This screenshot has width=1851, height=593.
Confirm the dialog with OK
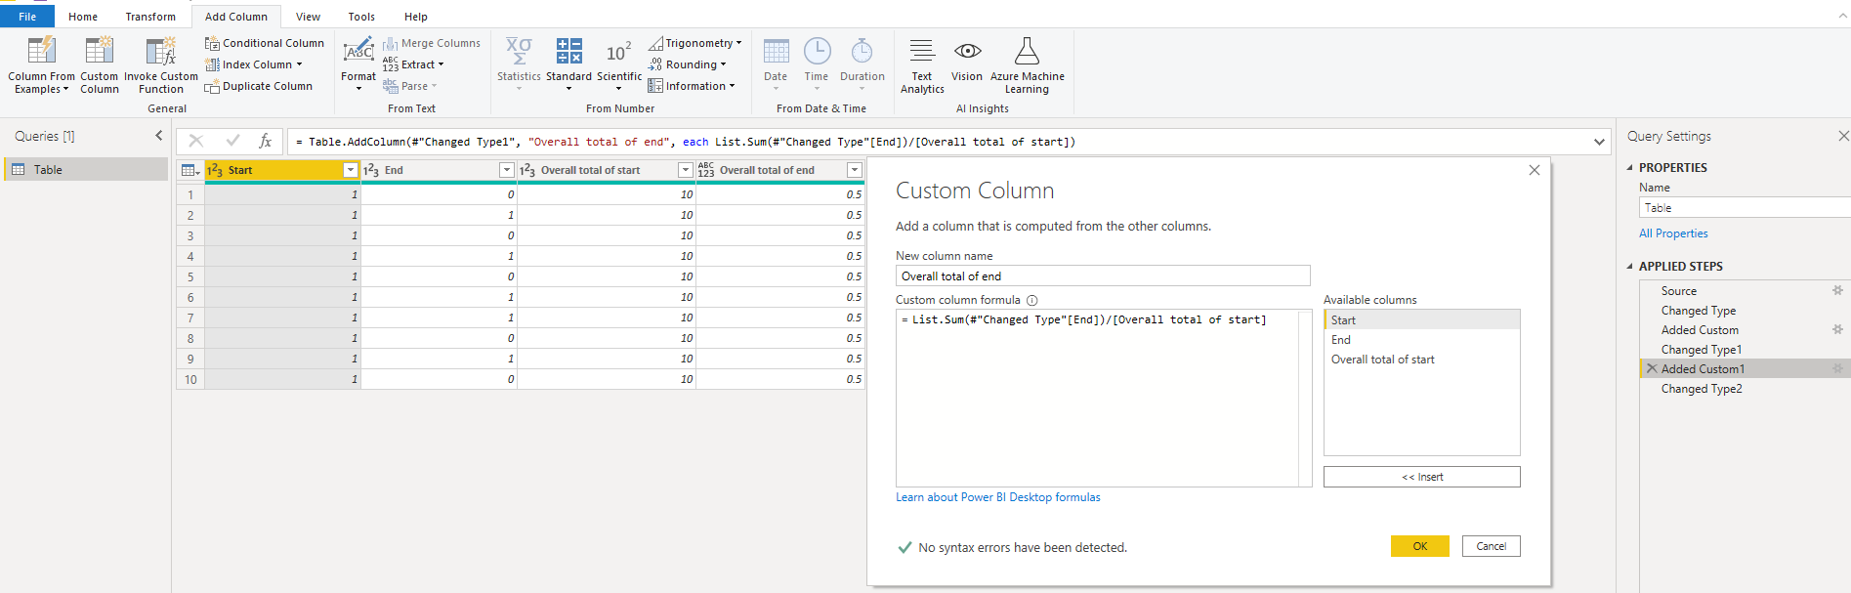tap(1419, 546)
